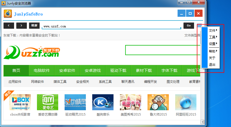
Task: Expand the 工具 submenu
Action: point(213,37)
